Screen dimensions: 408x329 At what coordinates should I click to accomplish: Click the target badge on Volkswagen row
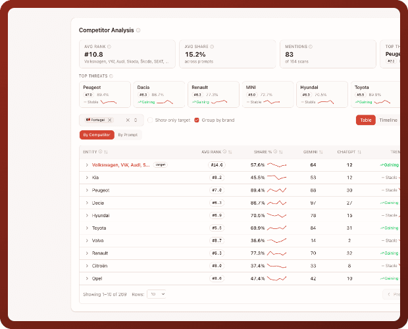click(161, 165)
